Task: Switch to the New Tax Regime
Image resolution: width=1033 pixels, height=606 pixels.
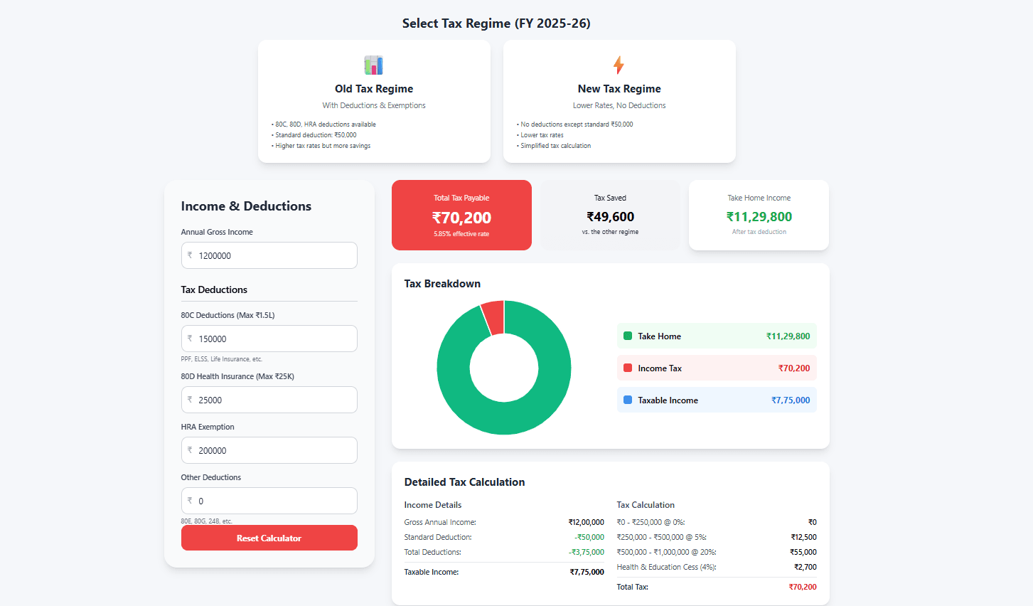Action: [x=619, y=101]
